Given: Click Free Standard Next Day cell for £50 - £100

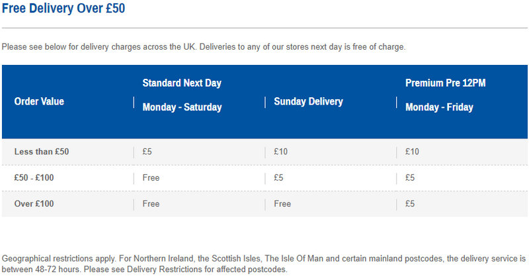Looking at the screenshot, I should [151, 177].
